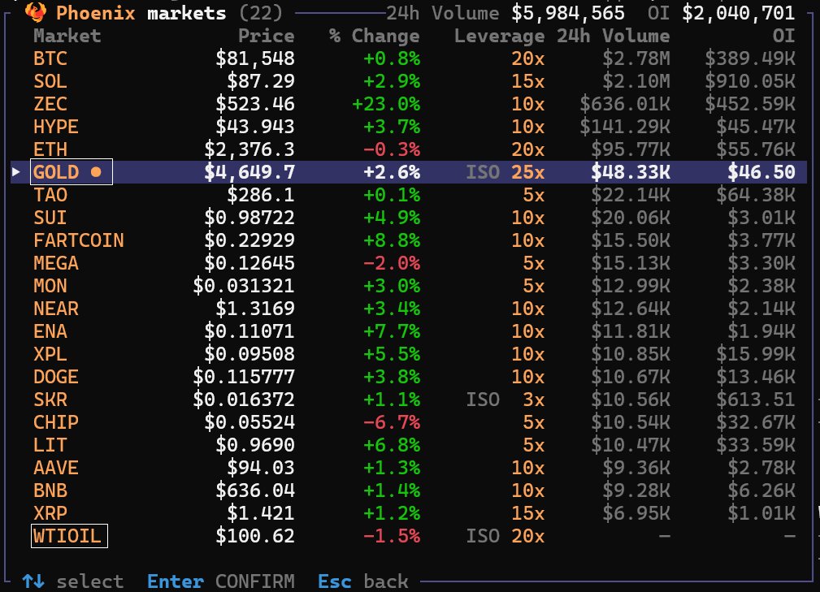Image resolution: width=820 pixels, height=592 pixels.
Task: Select the WTIOIL market name
Action: click(x=67, y=536)
